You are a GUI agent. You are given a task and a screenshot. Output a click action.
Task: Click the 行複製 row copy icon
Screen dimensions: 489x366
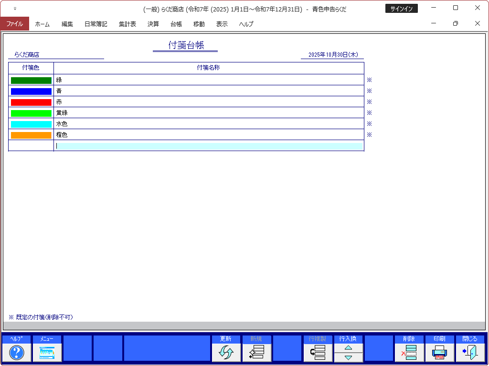coord(318,353)
